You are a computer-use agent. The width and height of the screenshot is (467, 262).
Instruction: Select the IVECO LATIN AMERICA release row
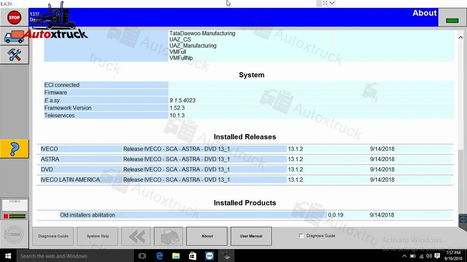246,180
